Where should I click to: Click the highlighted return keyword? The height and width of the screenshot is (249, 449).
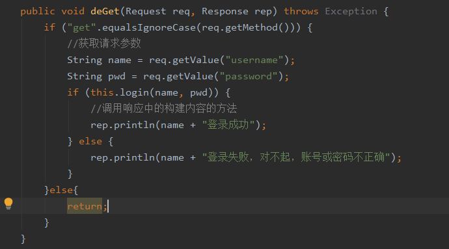pos(85,206)
